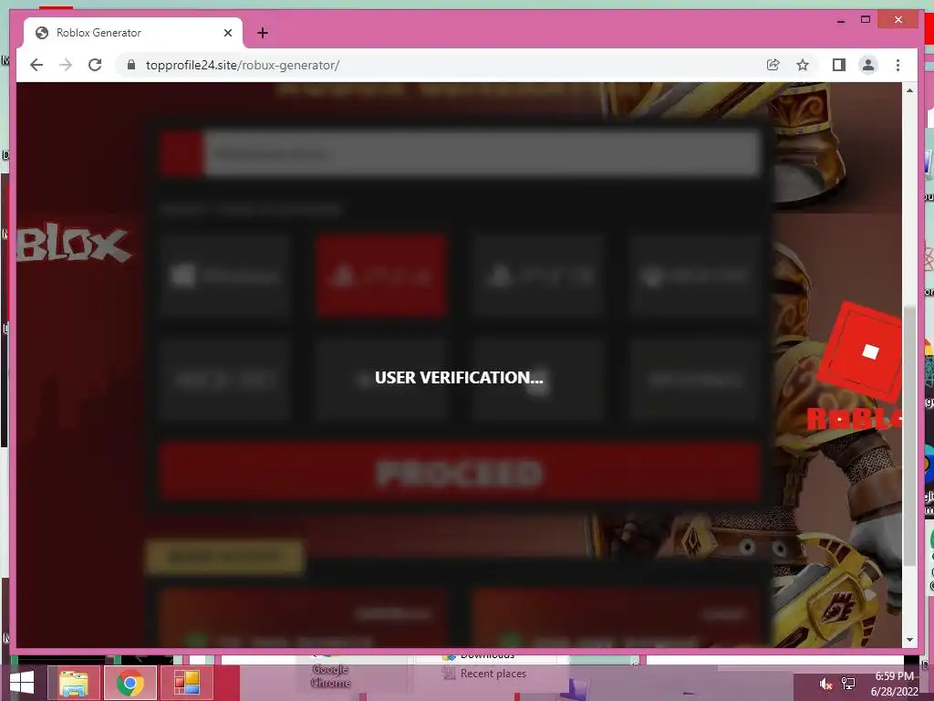The image size is (934, 701).
Task: Click the muted volume tray icon
Action: [825, 684]
